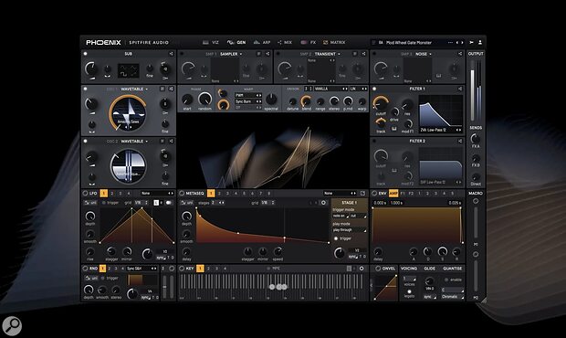Click the Filter 2 routing icon
The width and height of the screenshot is (566, 338).
(460, 142)
